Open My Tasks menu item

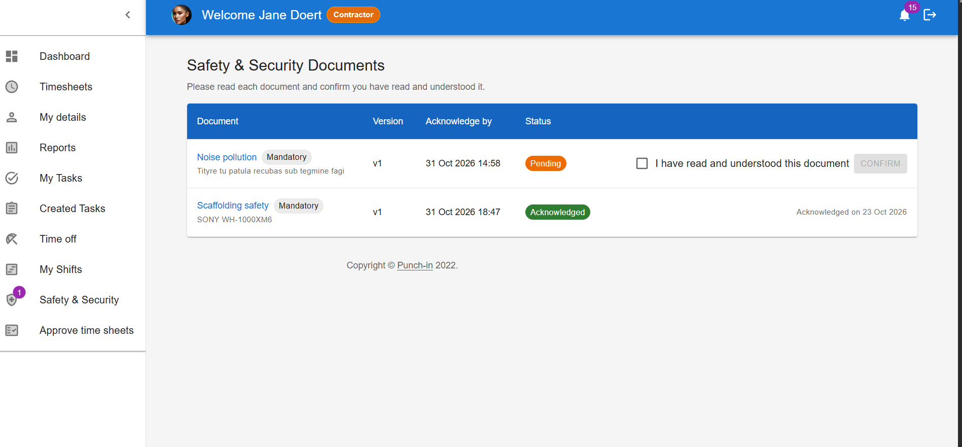click(73, 178)
